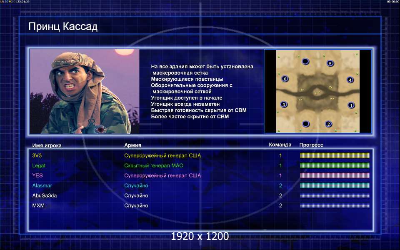This screenshot has width=400, height=250.
Task: Select player name 'Legat'
Action: click(x=39, y=165)
